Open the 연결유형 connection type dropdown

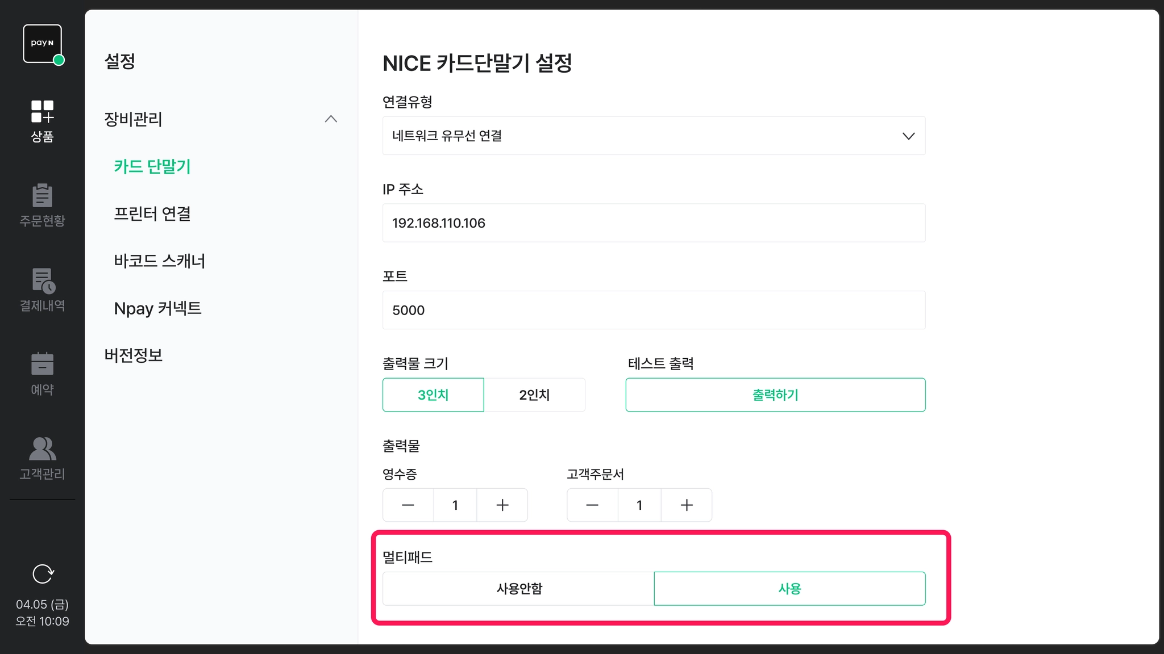click(x=654, y=136)
